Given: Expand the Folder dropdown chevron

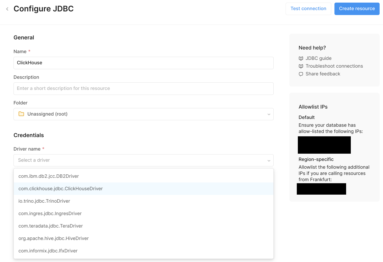Looking at the screenshot, I should pyautogui.click(x=269, y=114).
